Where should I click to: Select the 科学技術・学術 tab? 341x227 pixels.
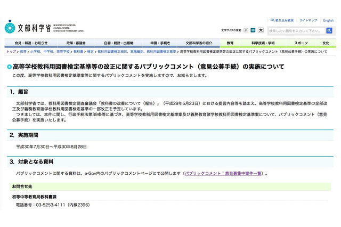(263, 43)
